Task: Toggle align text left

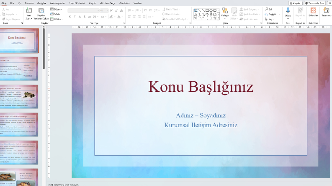Action: pyautogui.click(x=129, y=17)
